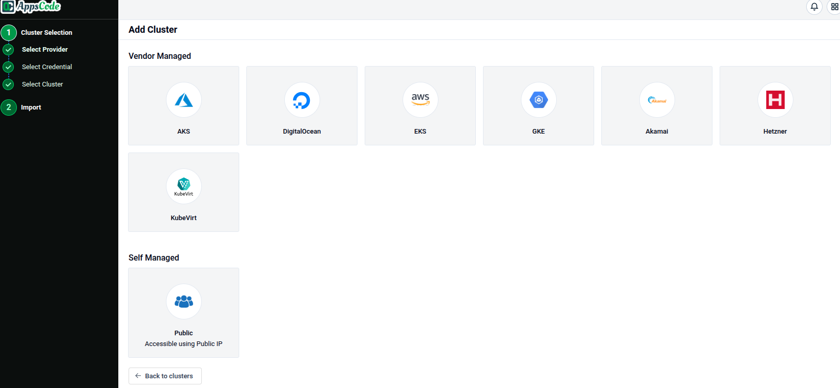The height and width of the screenshot is (388, 840).
Task: Open the Select Cluster step
Action: 43,84
